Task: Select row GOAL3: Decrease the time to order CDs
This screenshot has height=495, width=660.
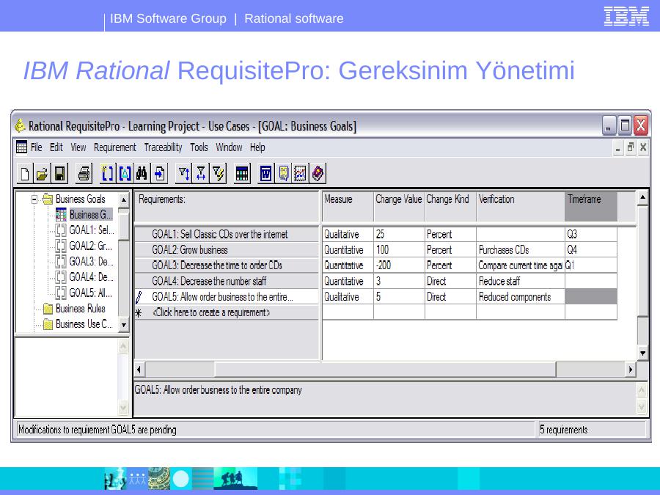Action: pos(227,265)
